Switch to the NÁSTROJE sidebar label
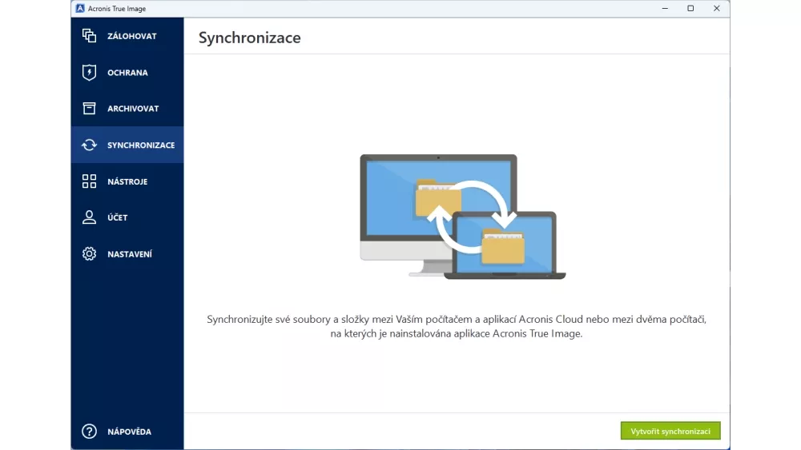The image size is (801, 450). [x=127, y=181]
